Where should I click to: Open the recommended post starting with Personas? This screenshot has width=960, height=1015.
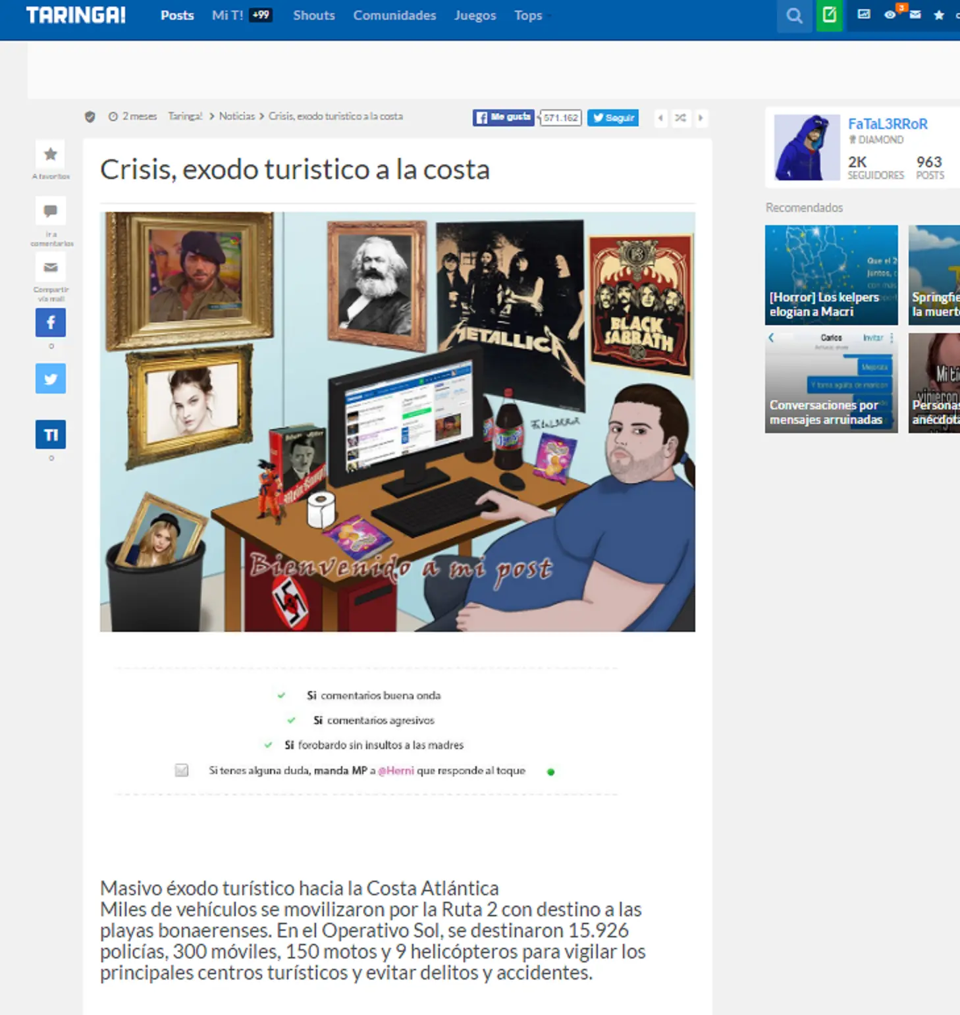(934, 383)
